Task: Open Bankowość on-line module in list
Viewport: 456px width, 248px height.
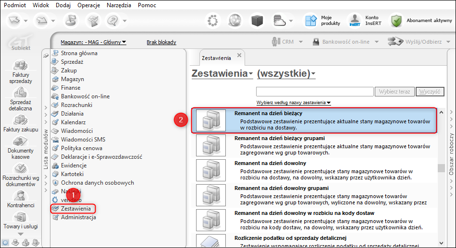Action: tap(85, 96)
